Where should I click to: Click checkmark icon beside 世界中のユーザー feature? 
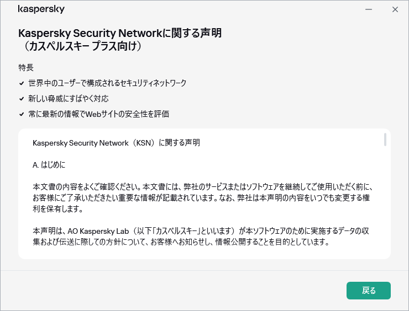coord(22,83)
